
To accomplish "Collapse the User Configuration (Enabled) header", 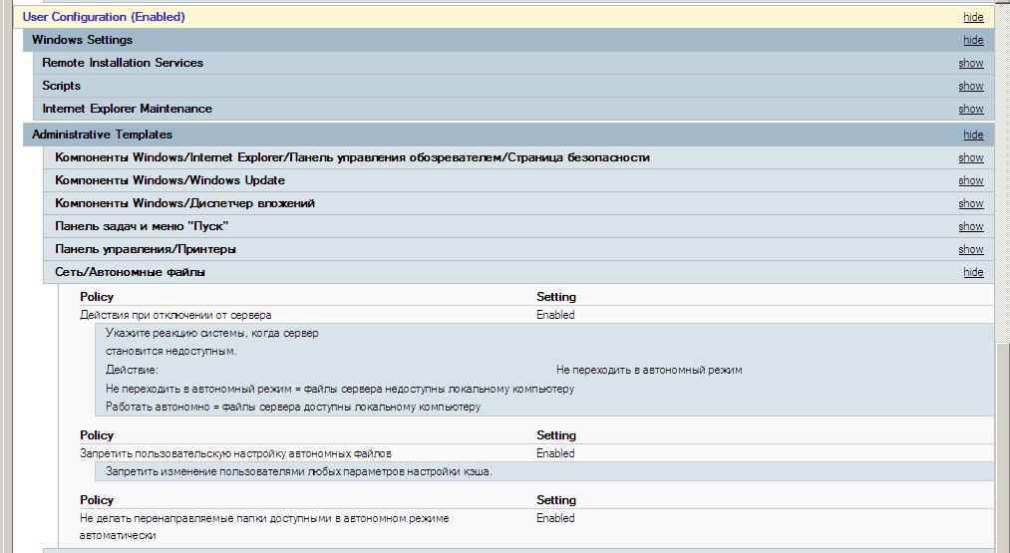I will [504, 17].
